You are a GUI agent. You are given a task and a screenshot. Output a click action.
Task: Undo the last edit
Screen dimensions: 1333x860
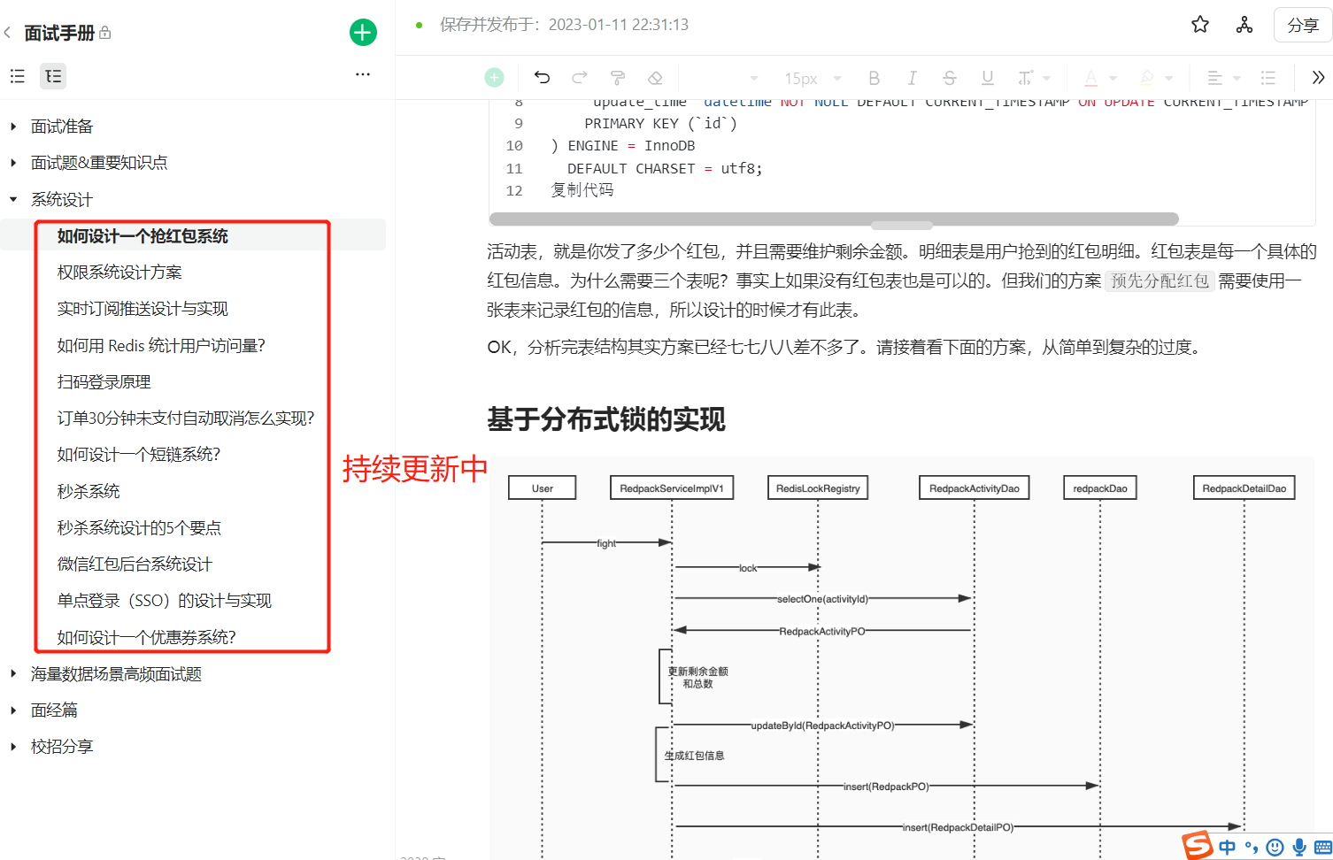[x=542, y=78]
